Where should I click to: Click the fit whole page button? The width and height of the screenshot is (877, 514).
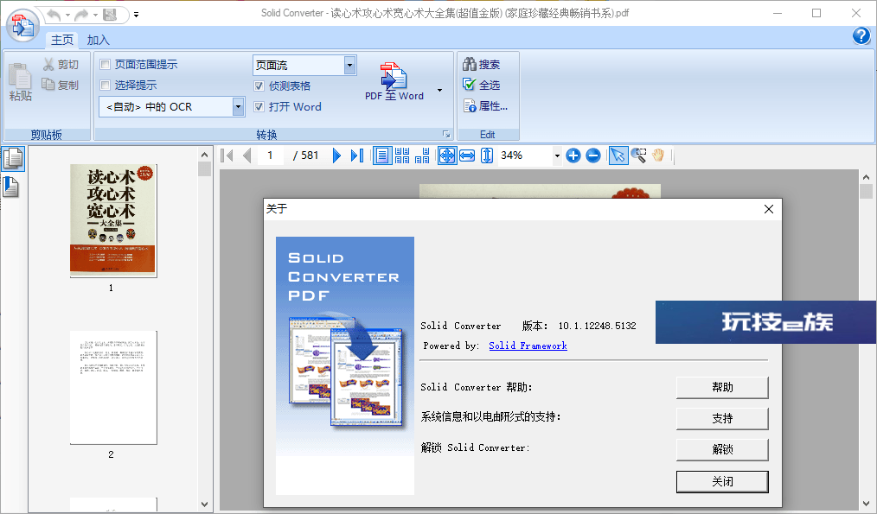[447, 155]
